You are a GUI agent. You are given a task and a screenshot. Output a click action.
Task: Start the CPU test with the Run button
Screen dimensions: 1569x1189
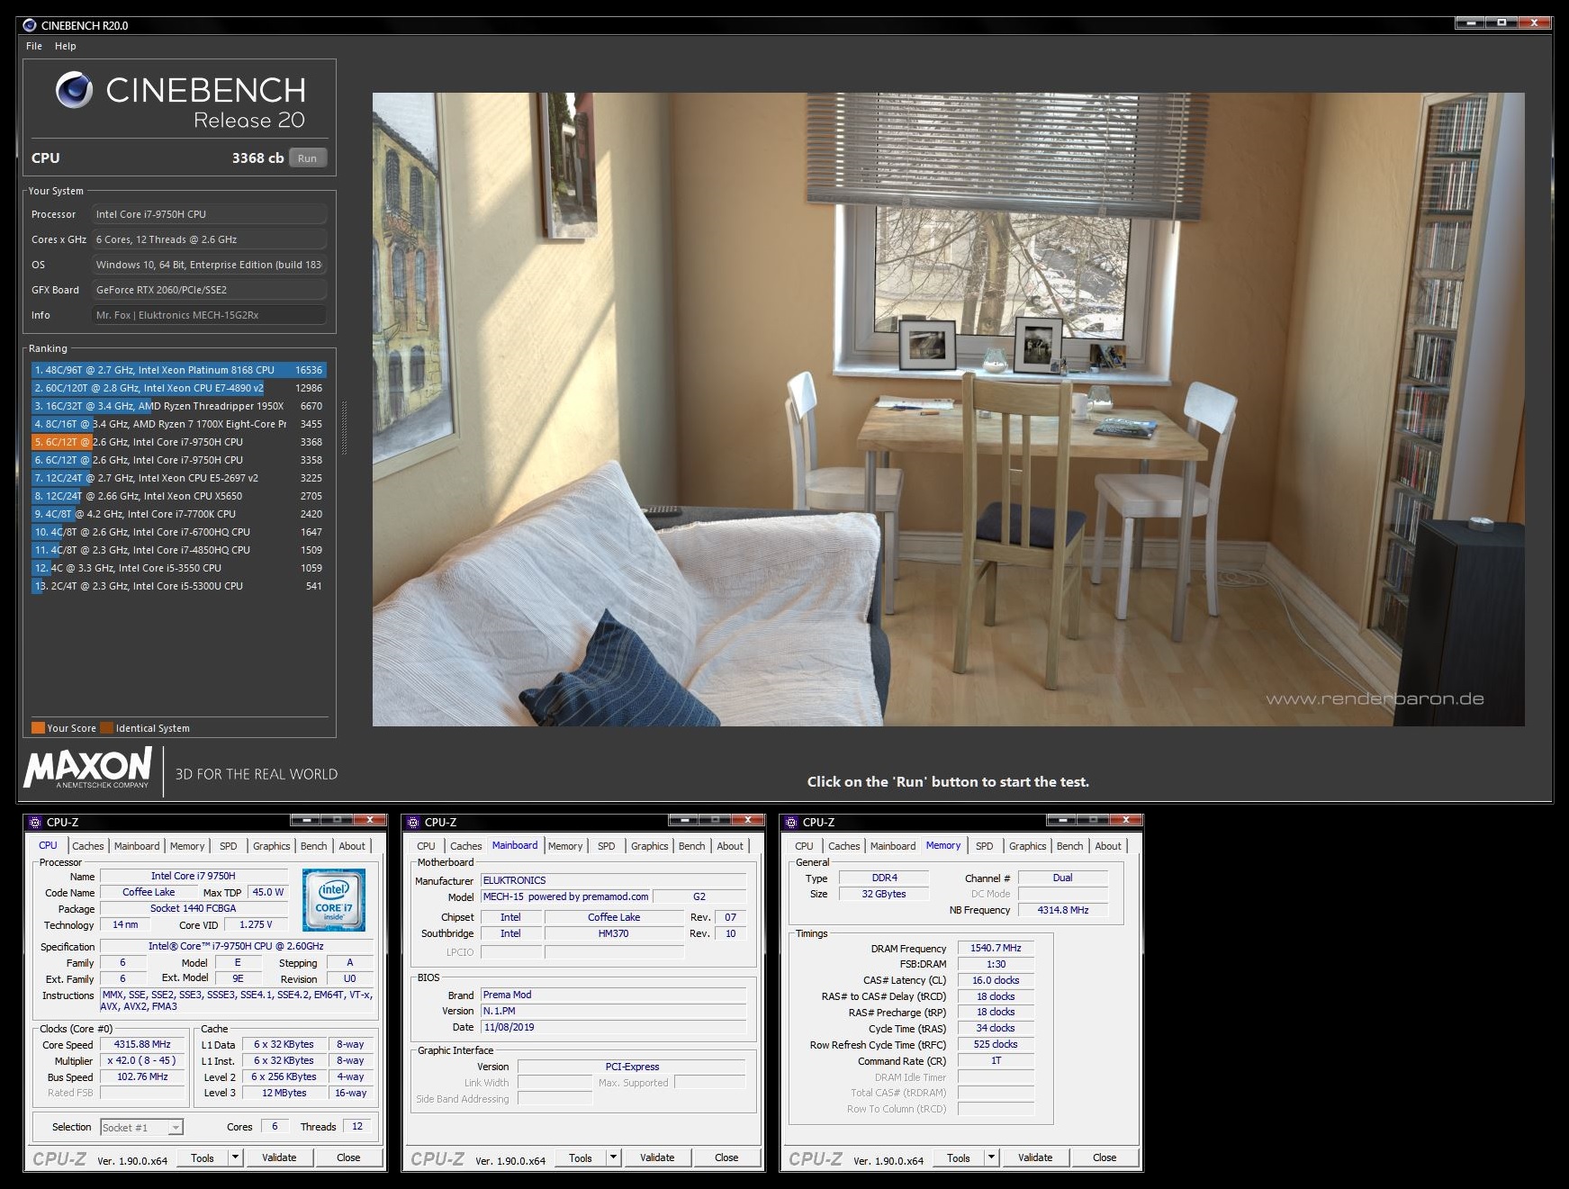pyautogui.click(x=308, y=158)
